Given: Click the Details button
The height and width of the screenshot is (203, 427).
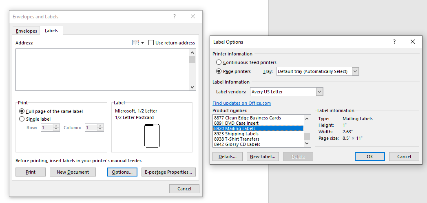Looking at the screenshot, I should coord(227,157).
